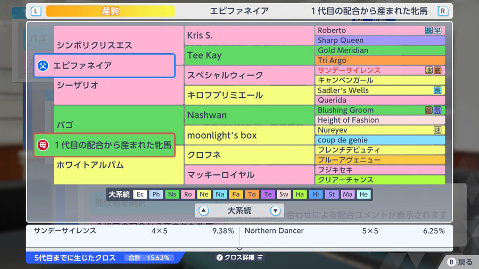The height and width of the screenshot is (269, 479).
Task: Click the Kris S. pedigree cell
Action: 249,36
